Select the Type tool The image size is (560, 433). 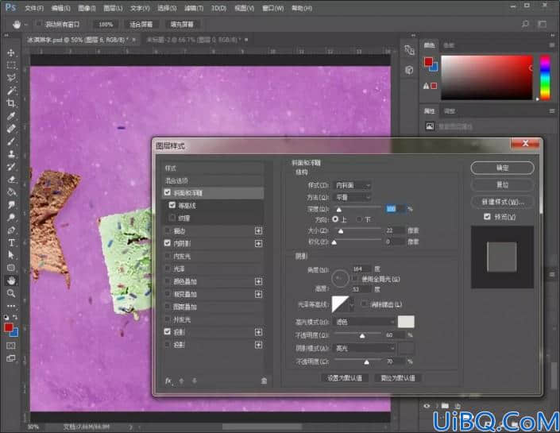pos(11,242)
